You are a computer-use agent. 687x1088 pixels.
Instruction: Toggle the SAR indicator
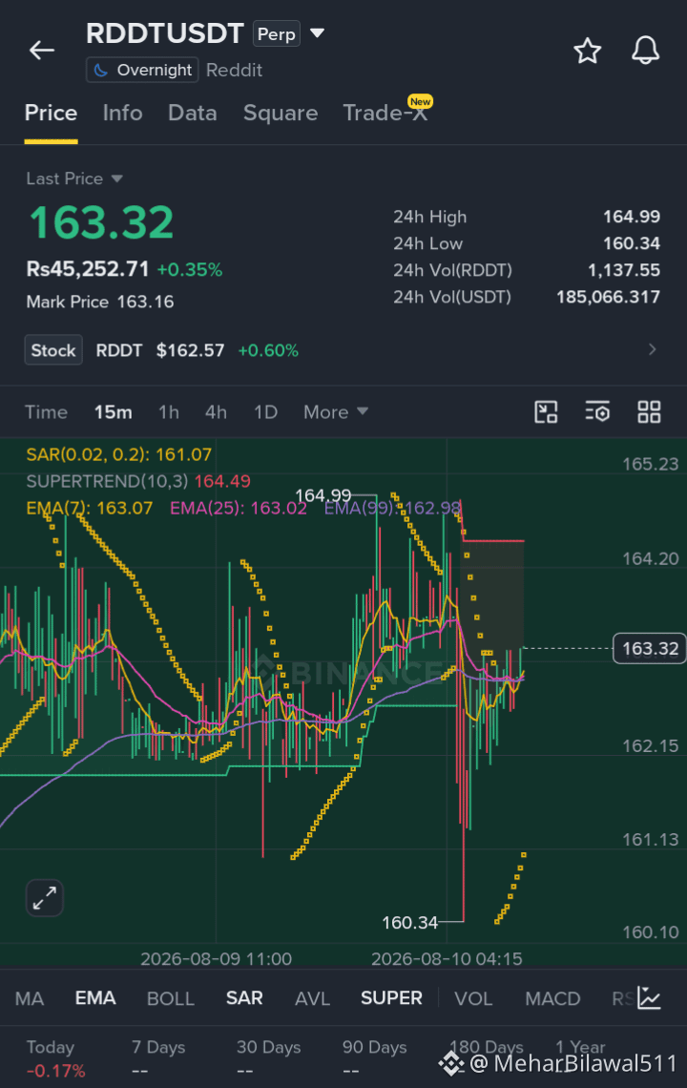tap(244, 998)
